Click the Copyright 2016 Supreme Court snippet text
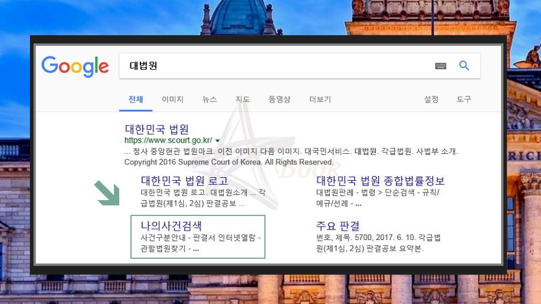The width and height of the screenshot is (541, 304). click(229, 162)
